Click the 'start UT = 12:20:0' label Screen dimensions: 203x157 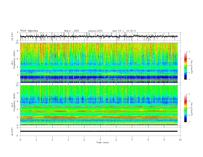point(124,31)
